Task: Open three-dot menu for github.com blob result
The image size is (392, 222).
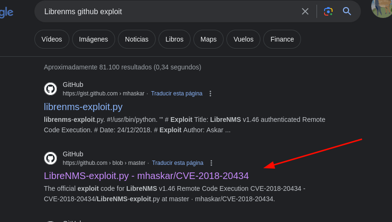Action: [211, 163]
